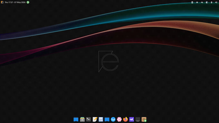Image resolution: width=219 pixels, height=123 pixels.
Task: Launch the pink pinwheel app in the dock
Action: 119,119
